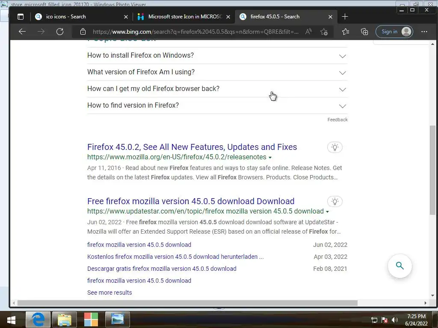Screen dimensions: 438x328
Task: Add this page to favorites
Action: 324,32
